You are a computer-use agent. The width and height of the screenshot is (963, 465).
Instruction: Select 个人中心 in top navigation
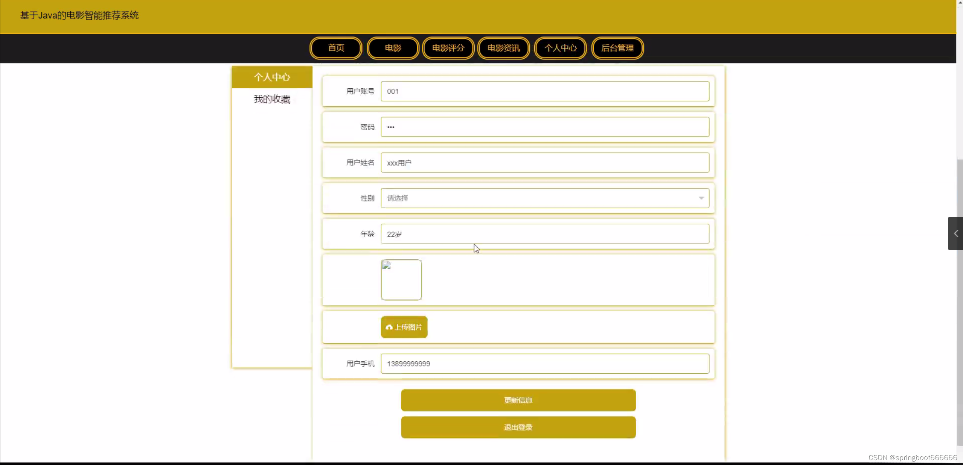point(560,48)
